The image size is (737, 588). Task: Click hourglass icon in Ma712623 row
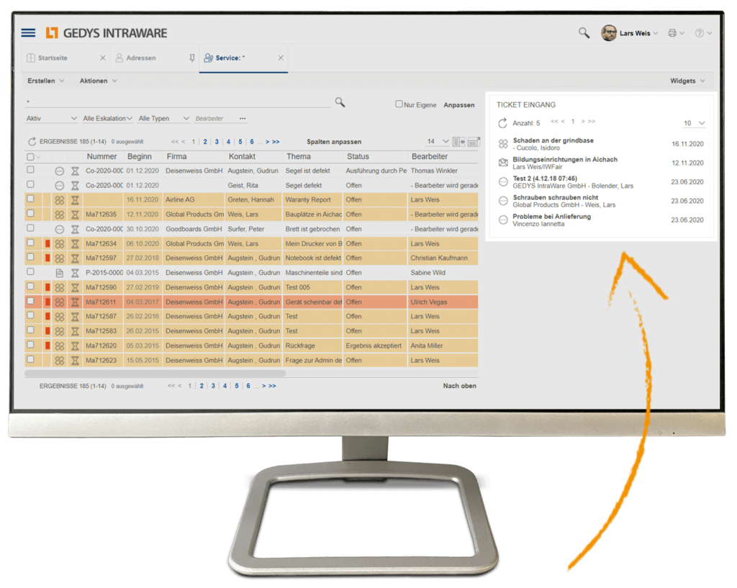[x=75, y=361]
